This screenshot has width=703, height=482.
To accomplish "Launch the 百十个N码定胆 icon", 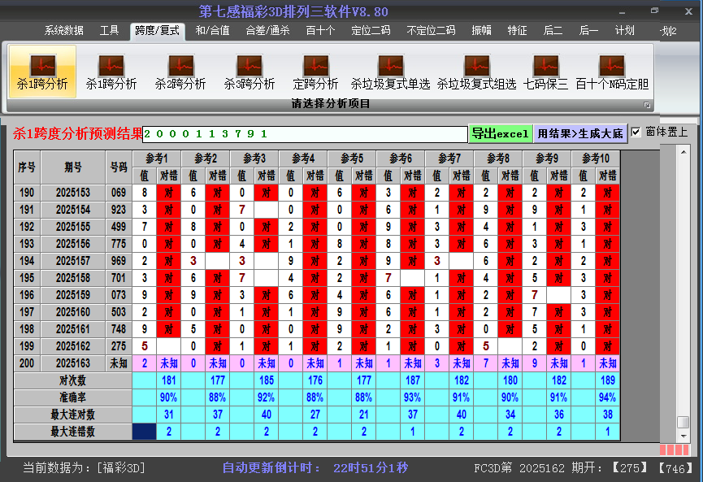I will 612,72.
